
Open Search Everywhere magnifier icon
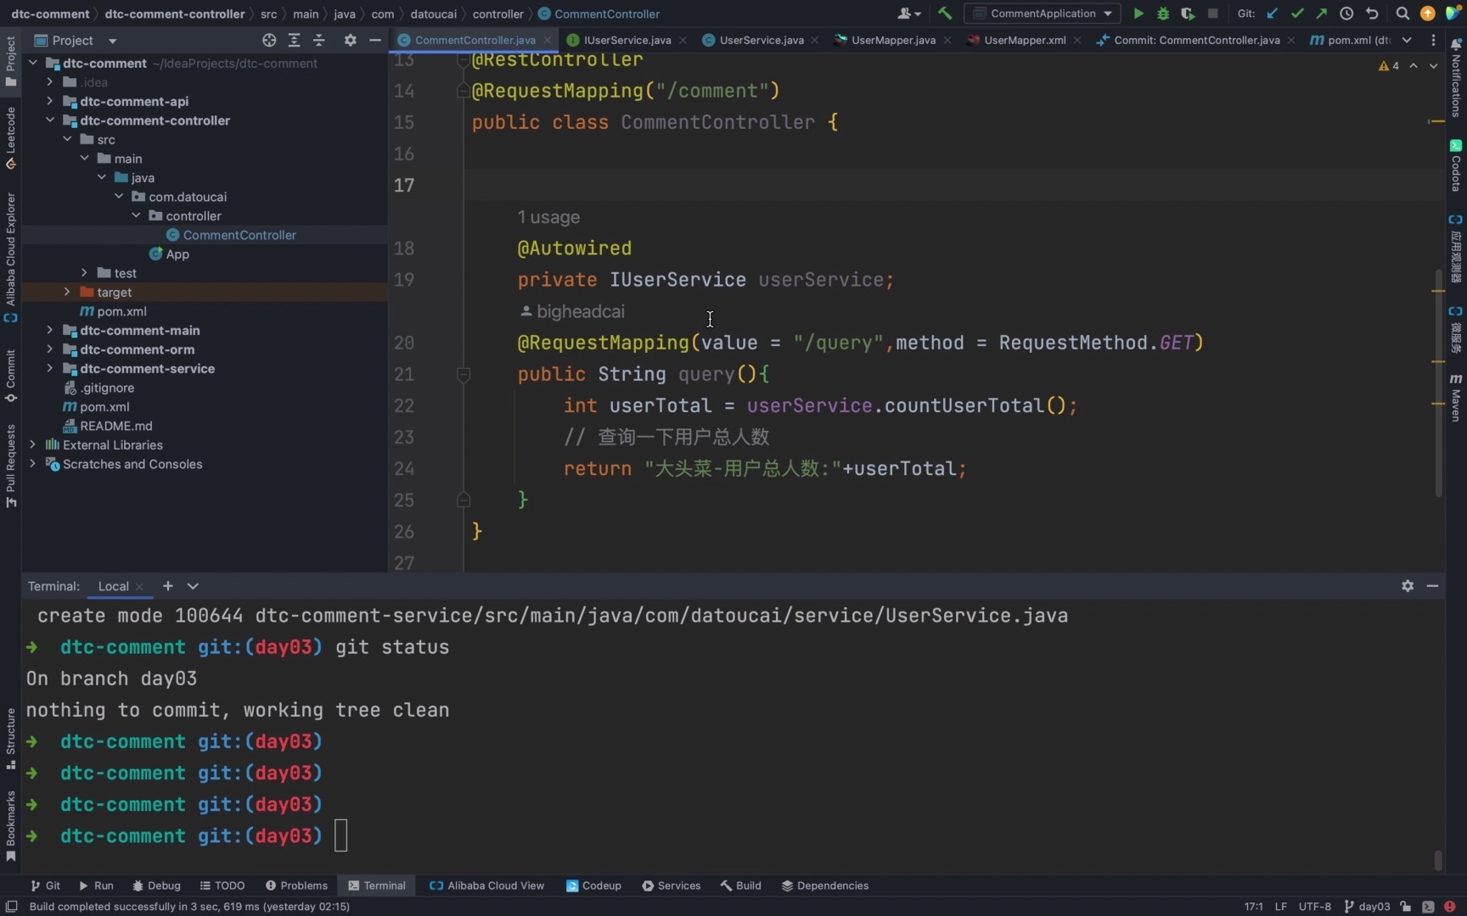click(x=1402, y=14)
